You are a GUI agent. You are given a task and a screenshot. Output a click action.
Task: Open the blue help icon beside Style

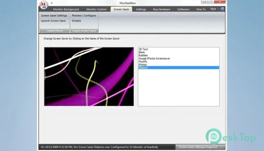click(223, 9)
